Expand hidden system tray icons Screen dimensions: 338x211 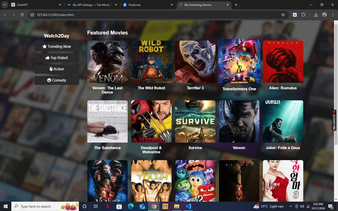(291, 206)
